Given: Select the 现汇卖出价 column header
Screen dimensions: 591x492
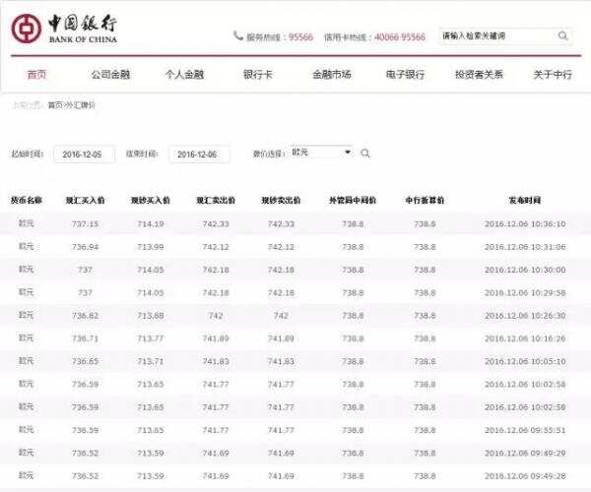Looking at the screenshot, I should (x=216, y=201).
